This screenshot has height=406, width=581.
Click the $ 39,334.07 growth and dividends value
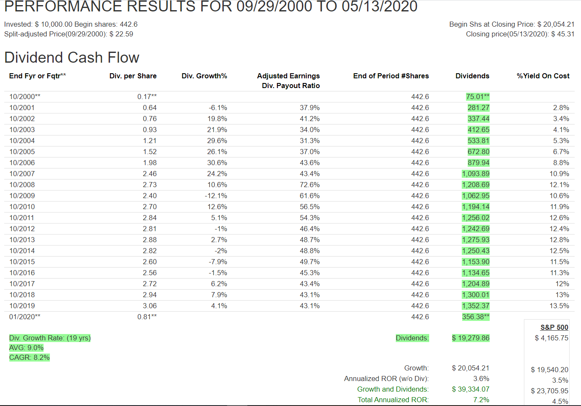(471, 389)
